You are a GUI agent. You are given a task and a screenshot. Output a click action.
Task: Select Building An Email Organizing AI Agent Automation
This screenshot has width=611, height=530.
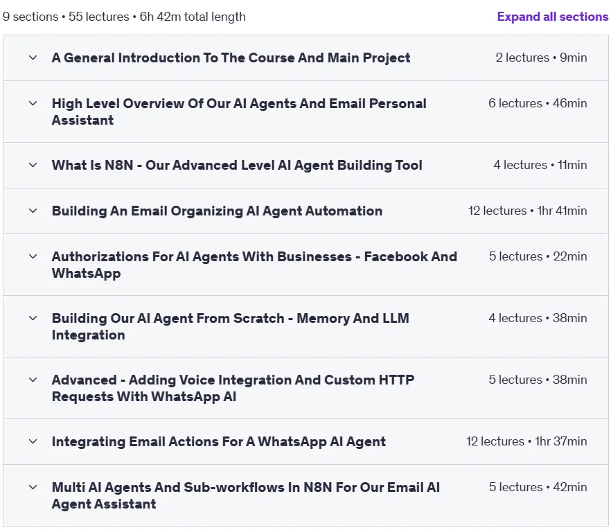pos(217,211)
